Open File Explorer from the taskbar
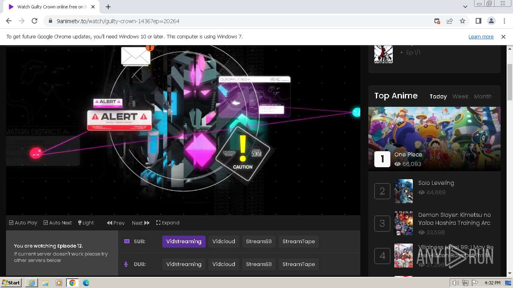The height and width of the screenshot is (288, 513). click(x=45, y=283)
